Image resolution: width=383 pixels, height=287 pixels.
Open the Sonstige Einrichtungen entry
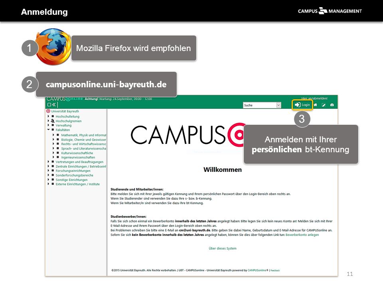[71, 180]
